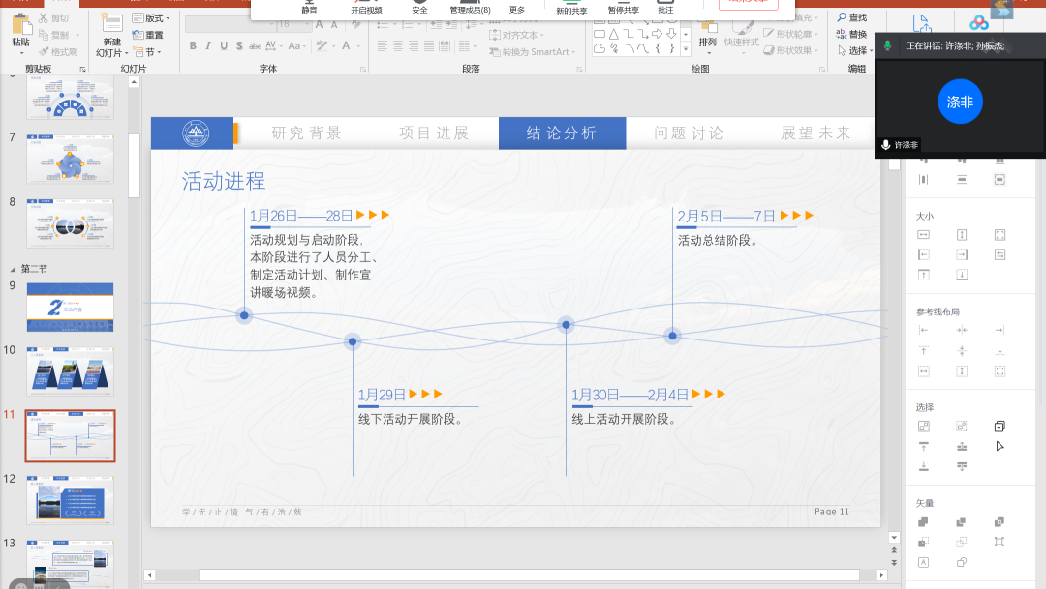Viewport: 1046px width, 589px height.
Task: Apply bold with the B icon
Action: [x=193, y=45]
